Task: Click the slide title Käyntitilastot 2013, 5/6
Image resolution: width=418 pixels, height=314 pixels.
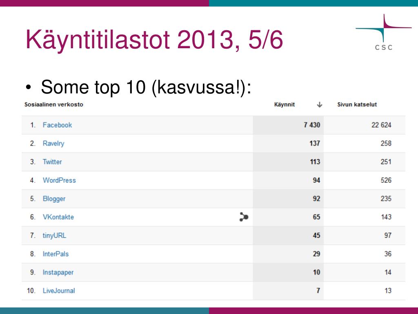Action: click(x=154, y=40)
